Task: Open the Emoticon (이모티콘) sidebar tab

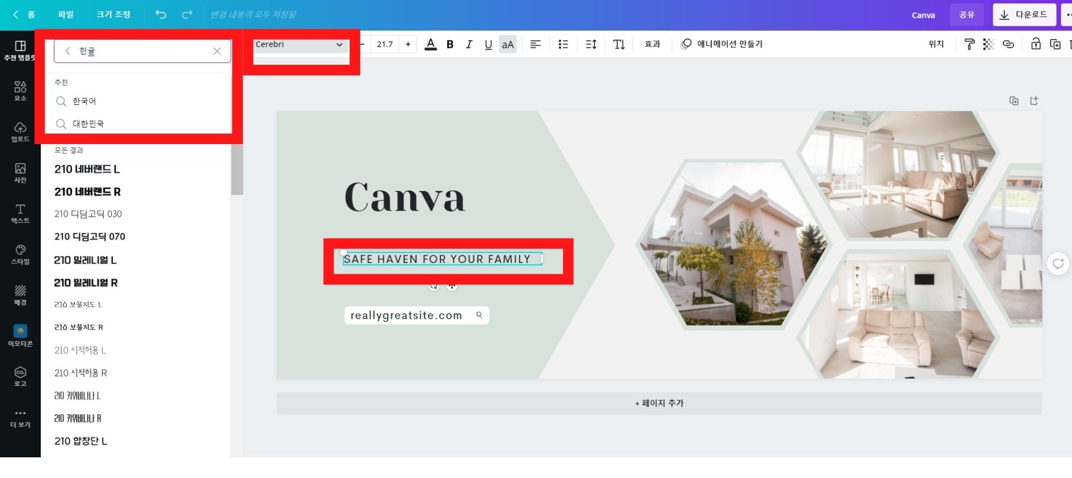Action: click(20, 336)
